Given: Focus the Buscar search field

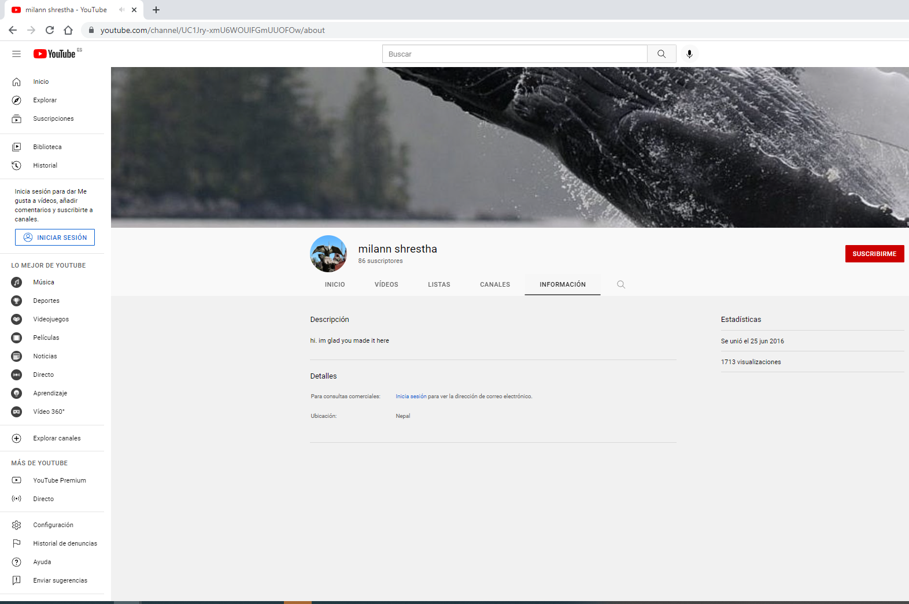Looking at the screenshot, I should pos(515,54).
